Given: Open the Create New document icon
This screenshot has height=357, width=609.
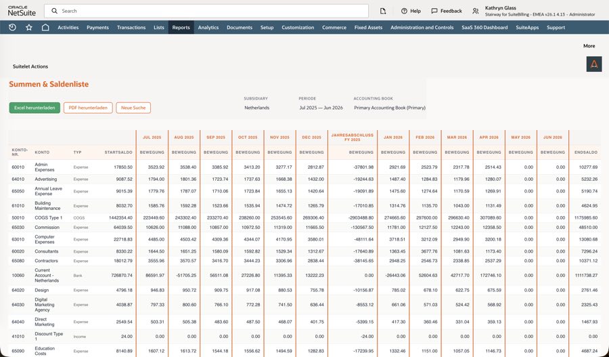Looking at the screenshot, I should [x=383, y=11].
